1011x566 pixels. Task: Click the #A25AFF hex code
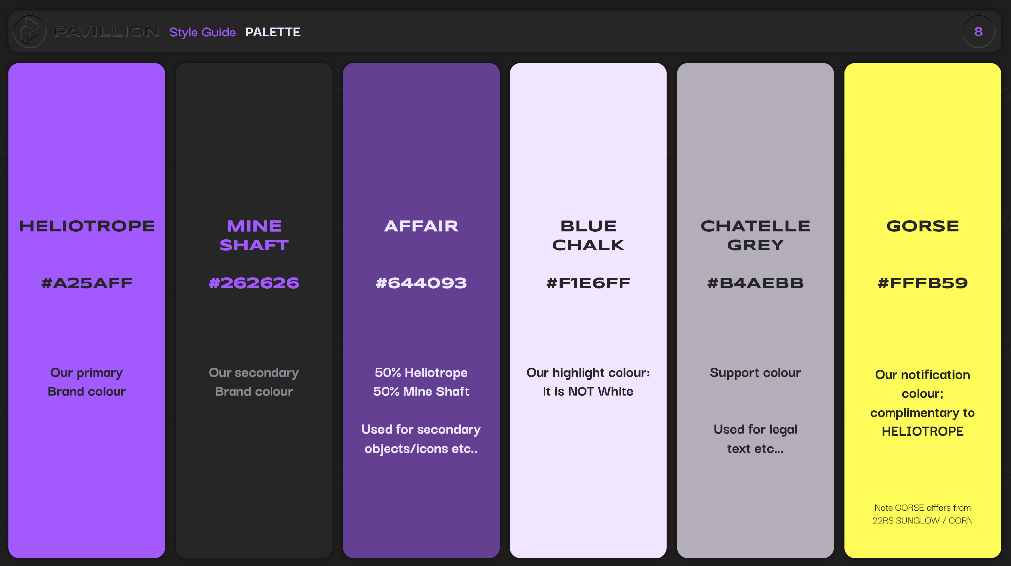87,283
